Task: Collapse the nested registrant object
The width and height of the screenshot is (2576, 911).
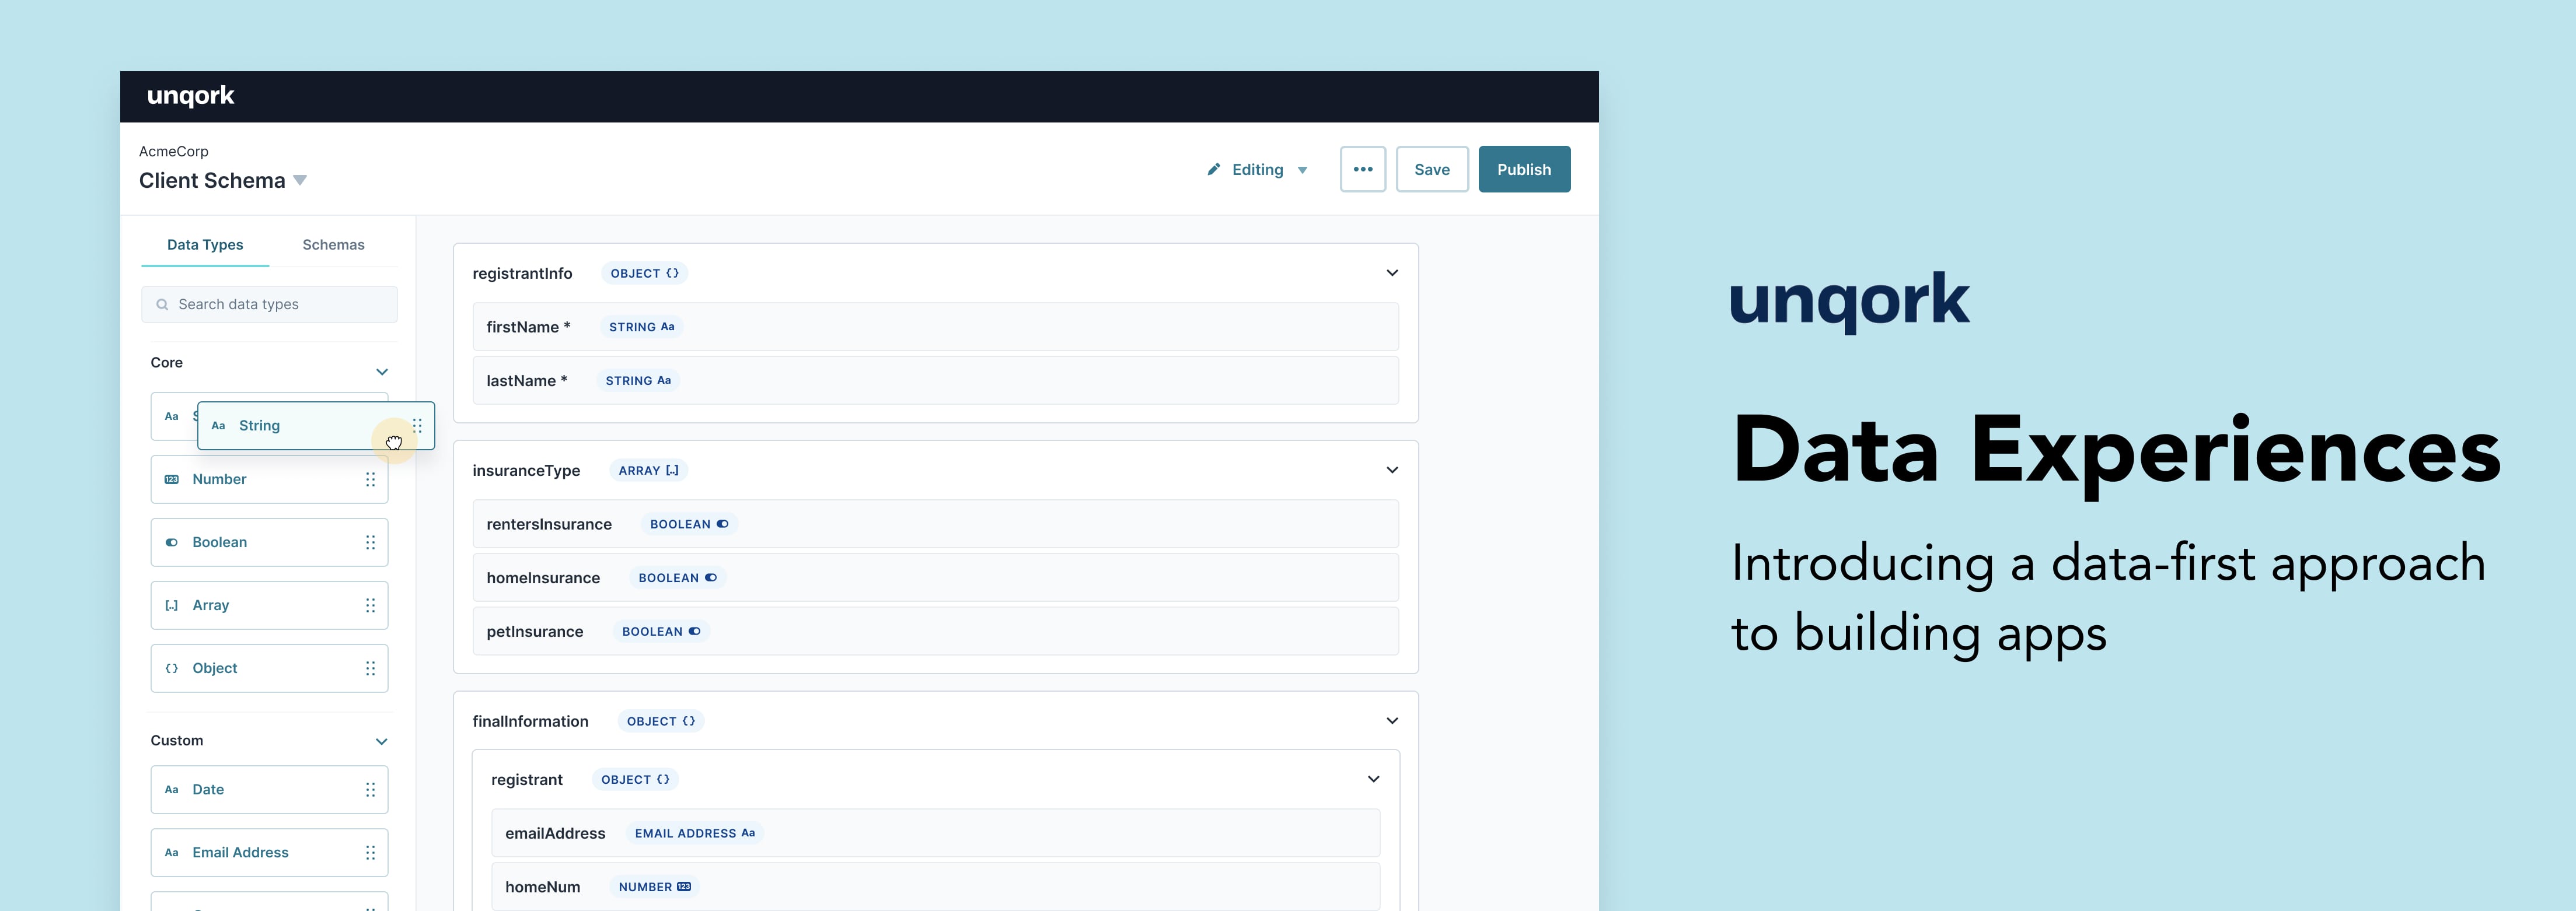Action: tap(1373, 779)
